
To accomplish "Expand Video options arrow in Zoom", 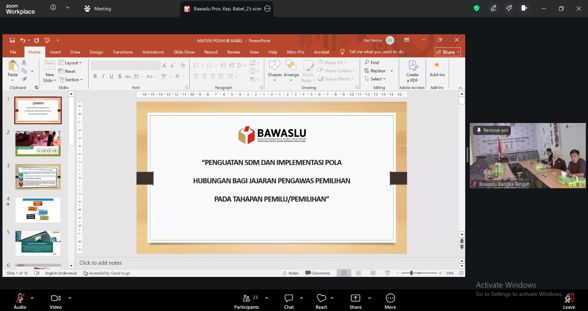I will coord(70,298).
